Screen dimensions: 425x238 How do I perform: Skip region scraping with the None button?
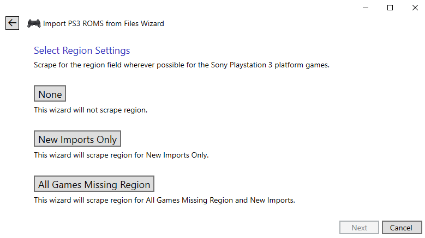pyautogui.click(x=50, y=93)
